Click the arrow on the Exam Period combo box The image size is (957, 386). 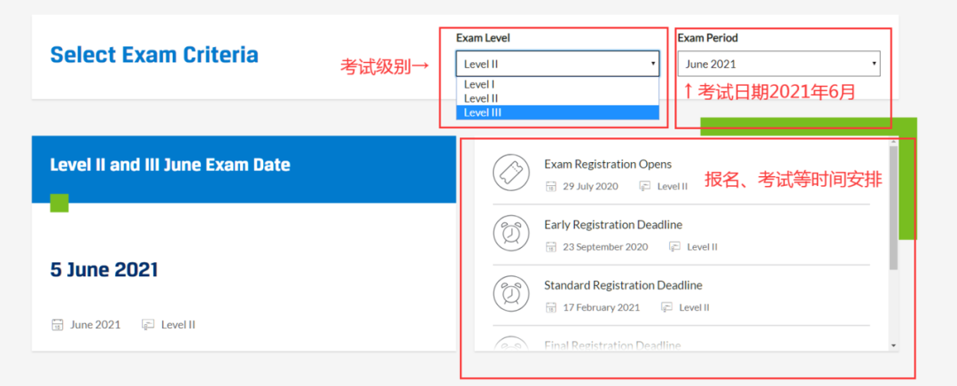[x=874, y=64]
